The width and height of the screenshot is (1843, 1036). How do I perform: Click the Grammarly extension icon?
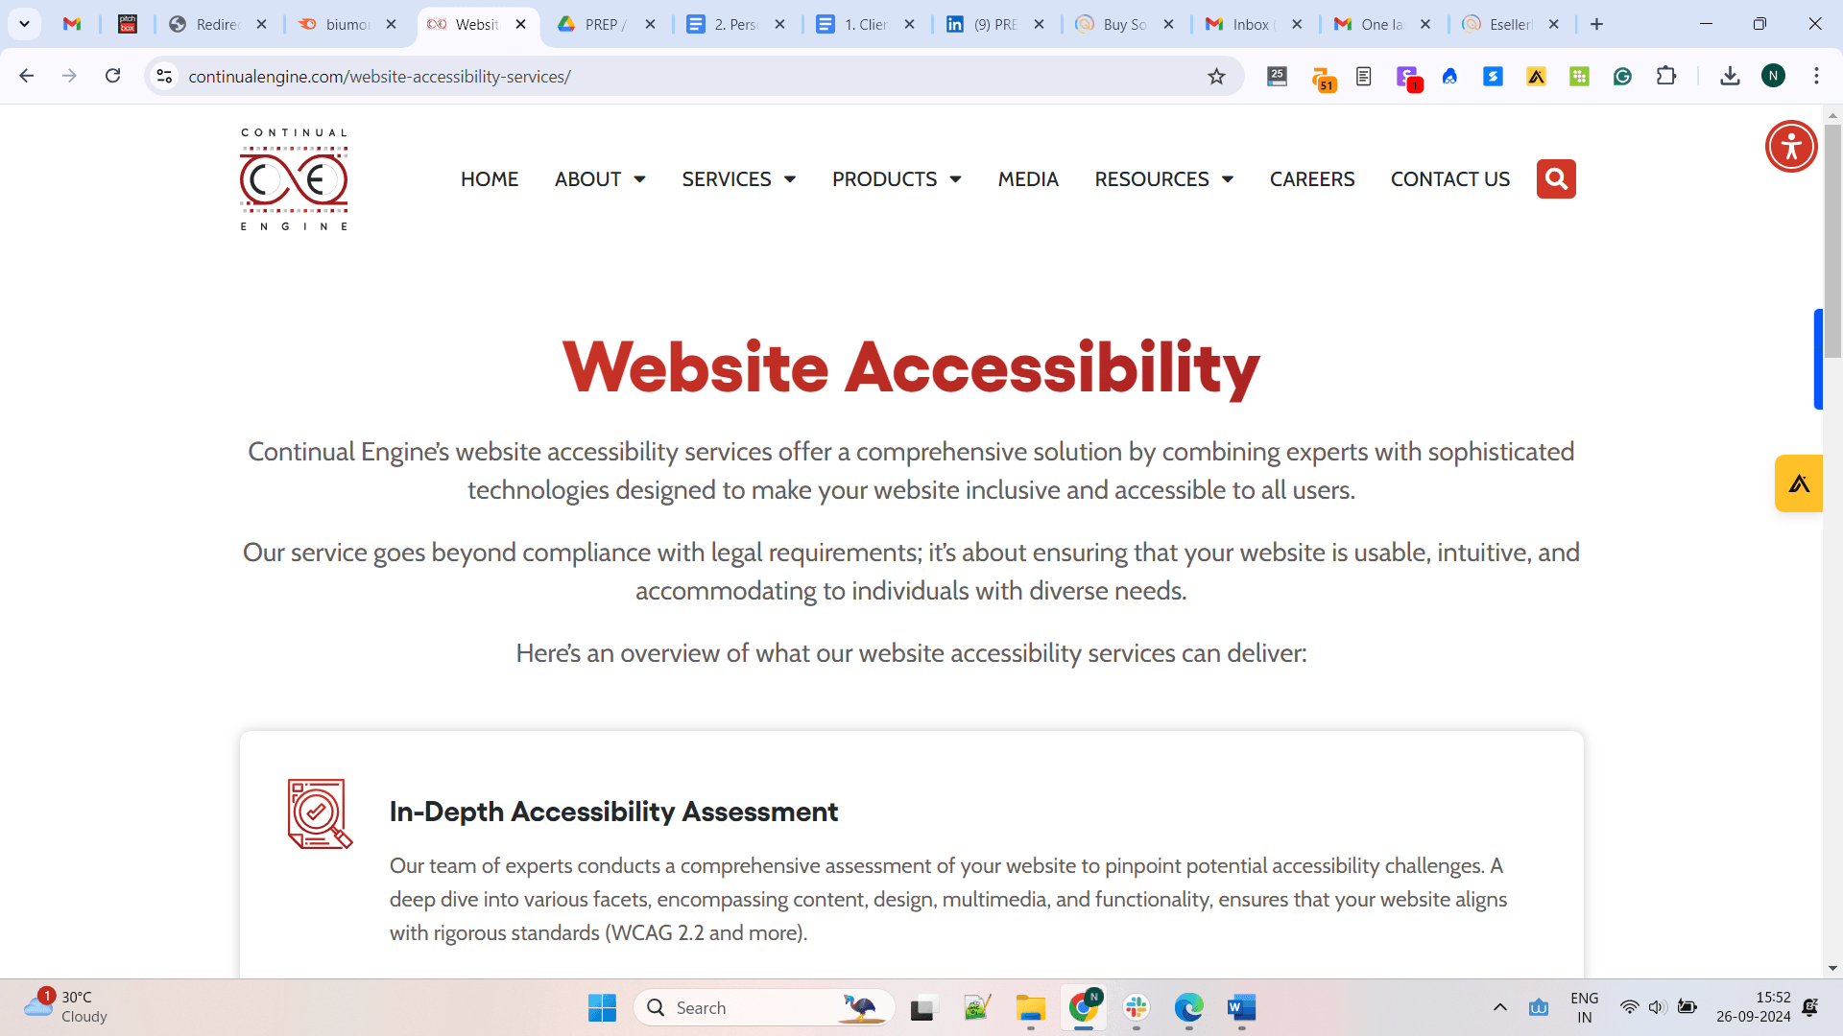(1622, 77)
